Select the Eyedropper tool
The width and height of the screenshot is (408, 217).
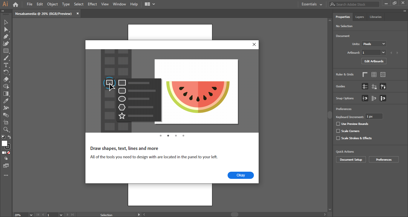[6, 101]
